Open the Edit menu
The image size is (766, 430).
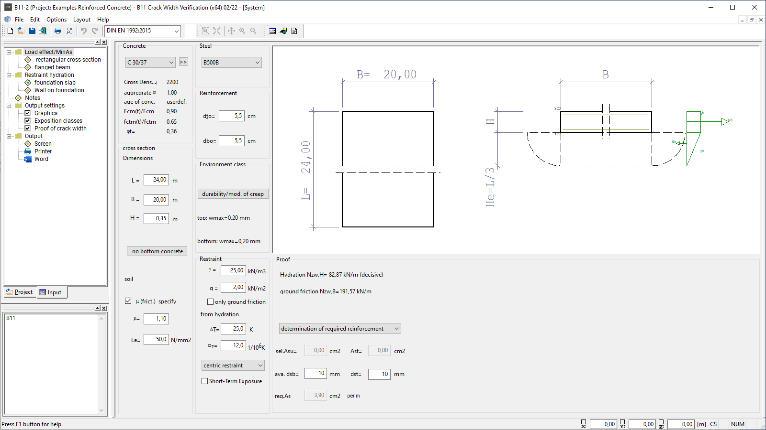coord(35,20)
